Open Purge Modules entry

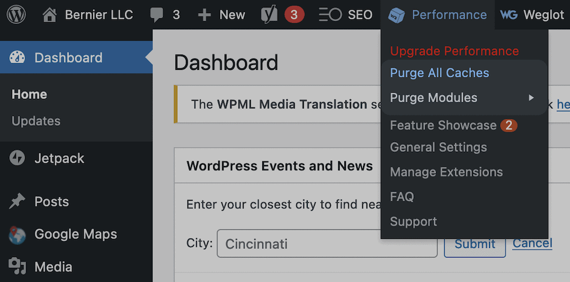tap(434, 97)
